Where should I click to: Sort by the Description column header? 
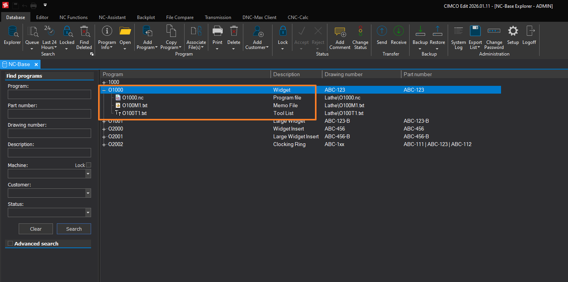(296, 74)
